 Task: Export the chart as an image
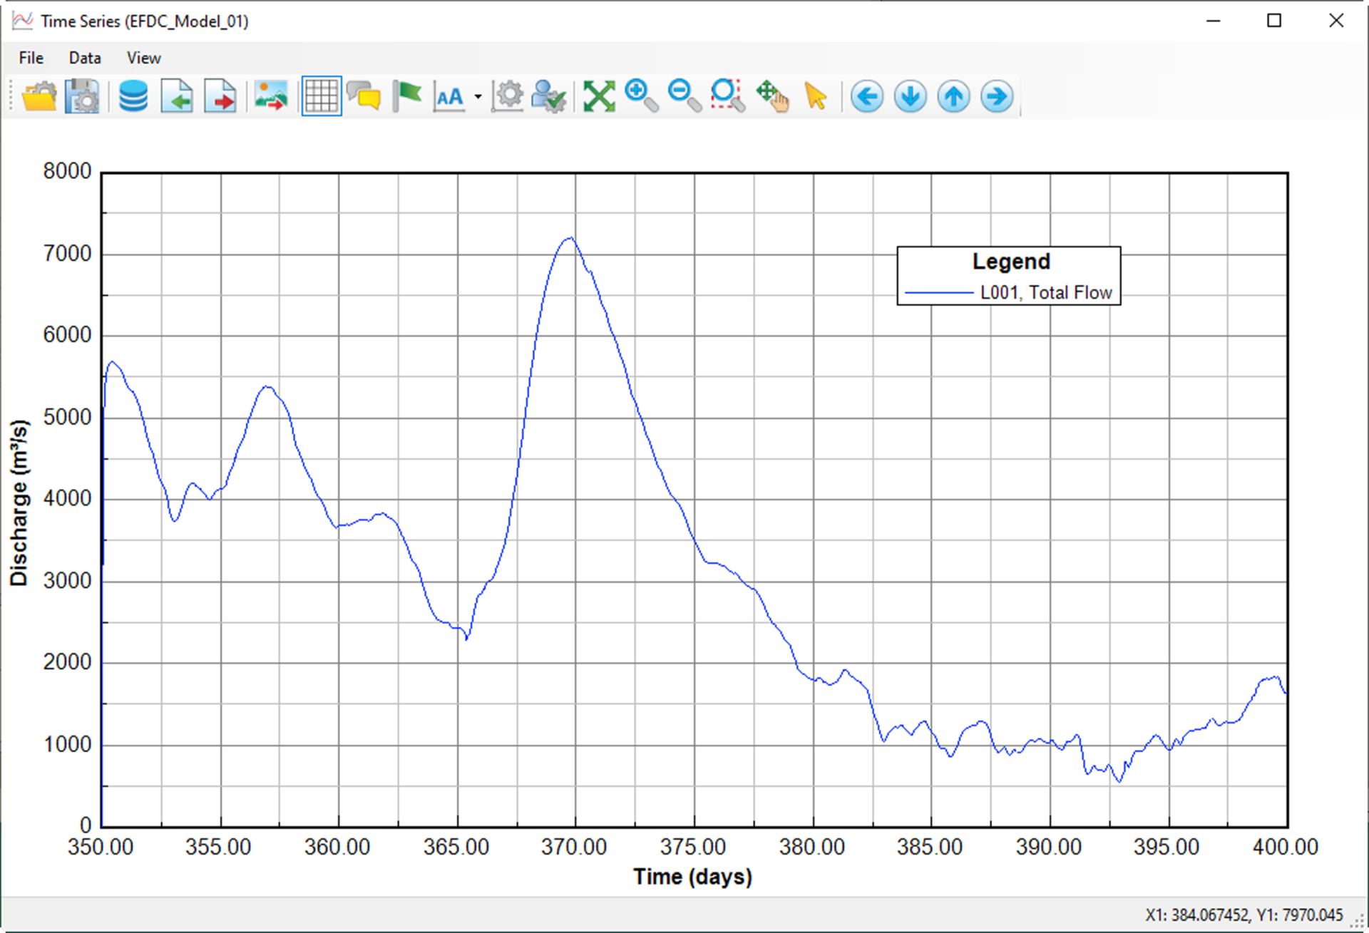click(271, 96)
